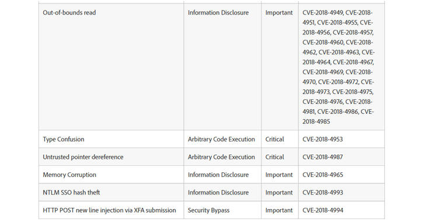Viewport: 425px width, 222px height.
Task: Click Important severity for Out-of-bounds read
Action: [x=279, y=12]
